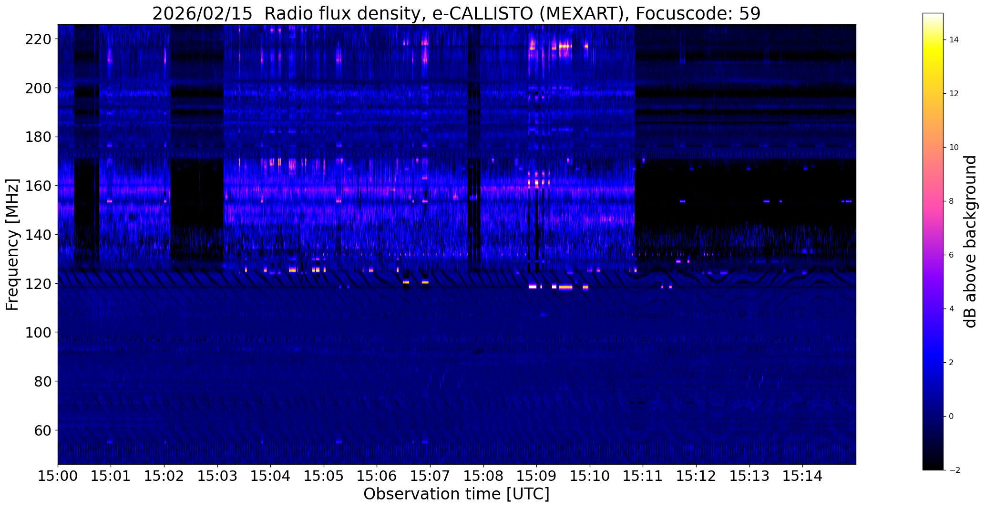Click the 15:14 time tick label
The height and width of the screenshot is (508, 985).
click(x=803, y=476)
